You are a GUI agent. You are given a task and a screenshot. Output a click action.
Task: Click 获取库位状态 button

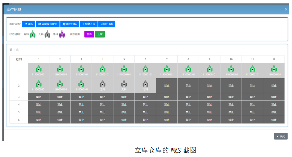point(47,24)
